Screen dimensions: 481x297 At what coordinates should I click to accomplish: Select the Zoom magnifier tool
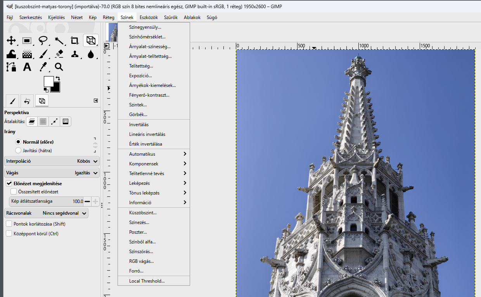tap(59, 67)
